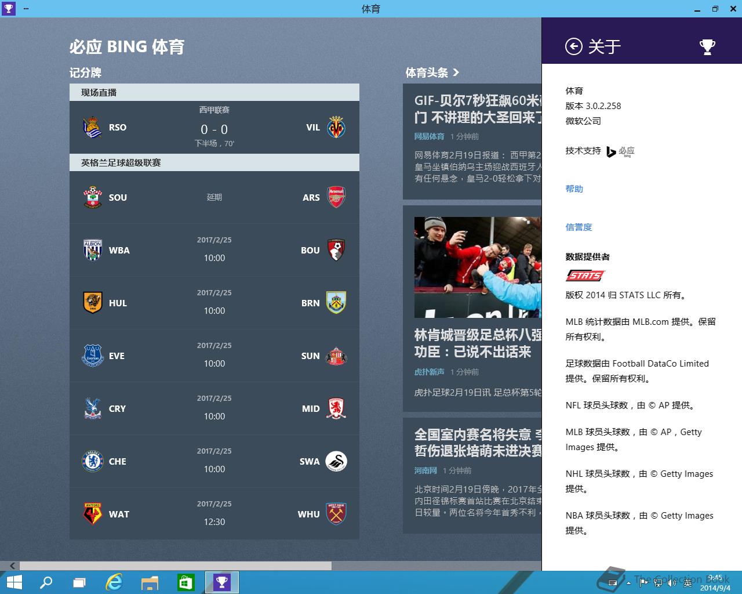
Task: Click the 延期 status of SOU match
Action: tap(214, 197)
